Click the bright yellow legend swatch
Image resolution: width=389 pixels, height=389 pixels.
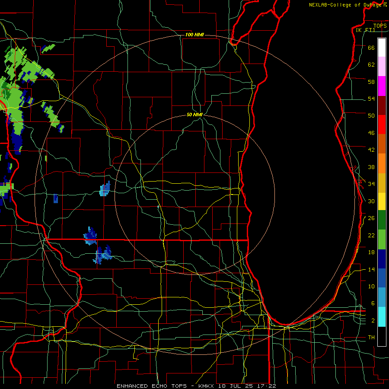click(382, 201)
